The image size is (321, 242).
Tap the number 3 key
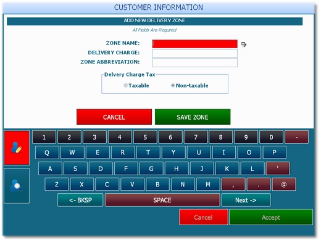[94, 137]
